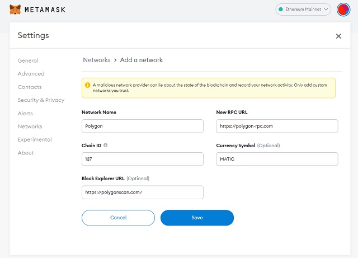Click the New RPC URL input field

pyautogui.click(x=277, y=126)
